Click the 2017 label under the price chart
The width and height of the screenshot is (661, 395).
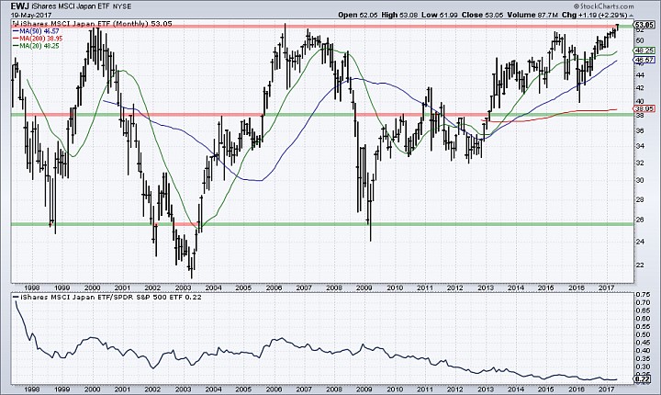607,288
